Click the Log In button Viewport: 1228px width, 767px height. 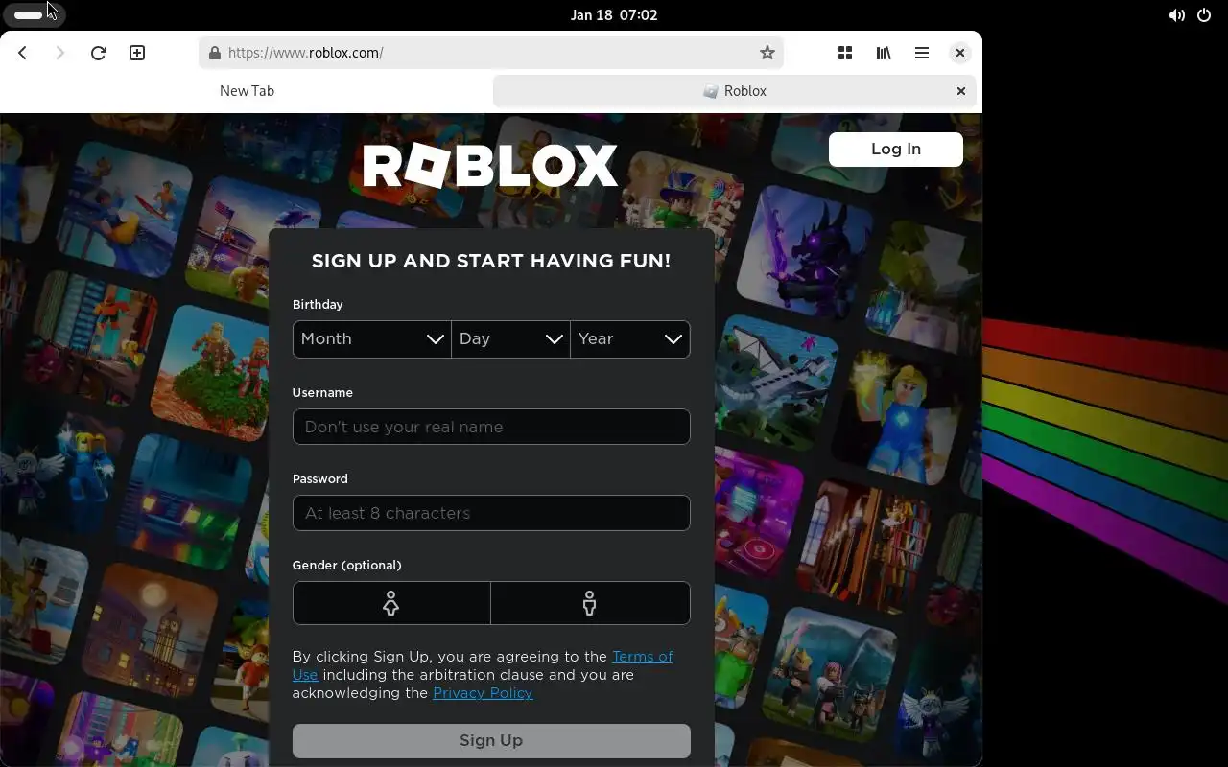coord(896,149)
